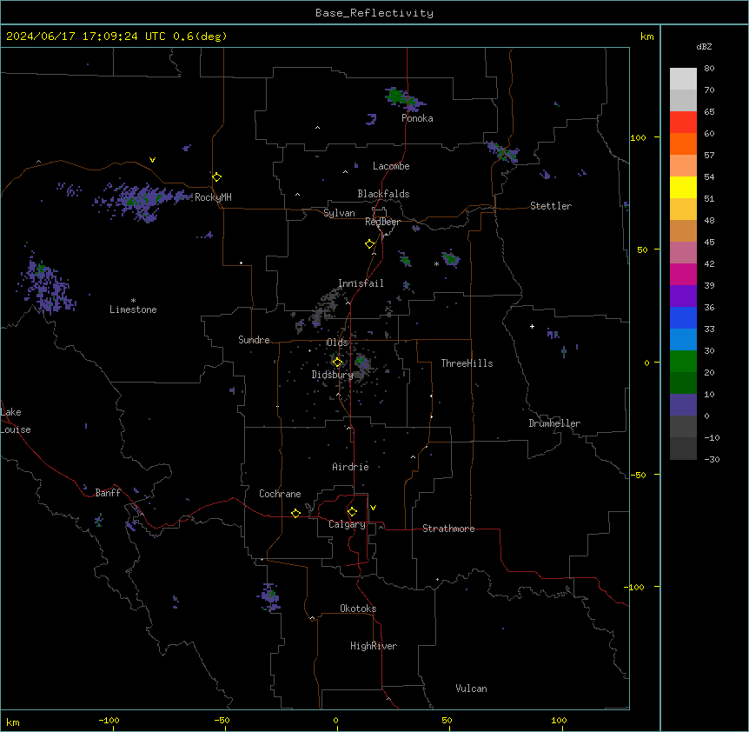
Task: Select the asterisk marker above Limestone
Action: (x=133, y=301)
